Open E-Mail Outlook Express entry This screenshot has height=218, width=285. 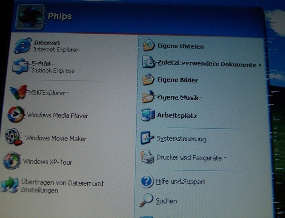point(53,67)
